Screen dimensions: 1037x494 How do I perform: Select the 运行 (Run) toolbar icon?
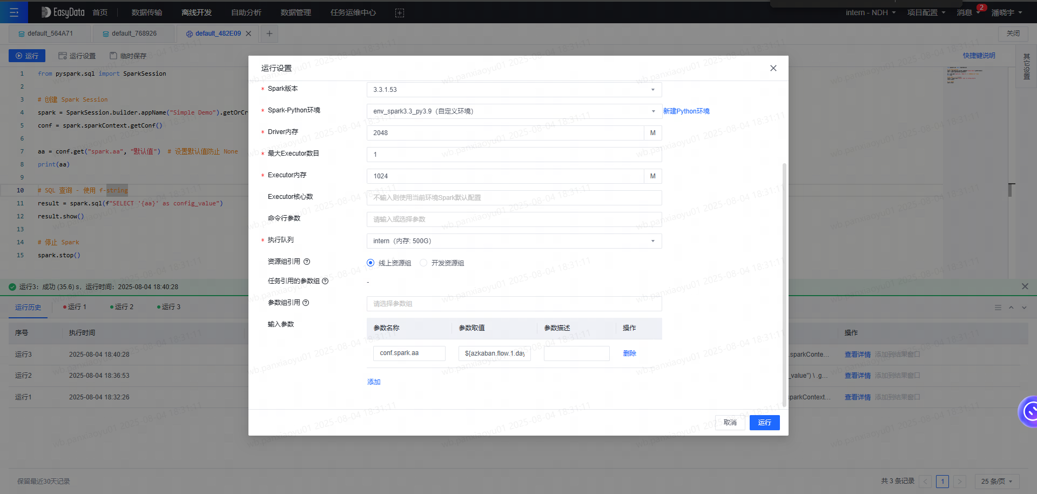[26, 55]
